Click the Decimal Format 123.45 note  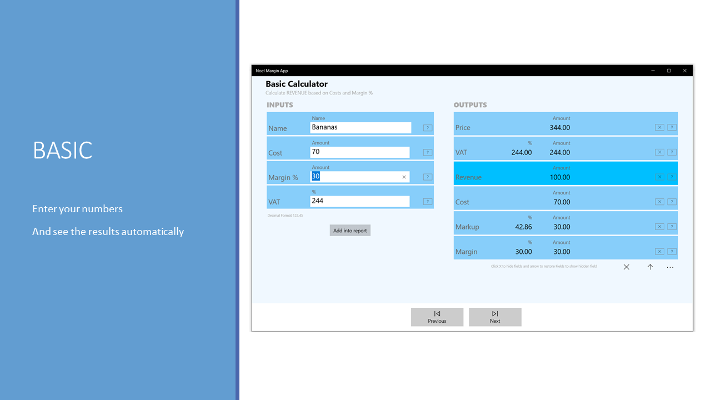(x=285, y=215)
